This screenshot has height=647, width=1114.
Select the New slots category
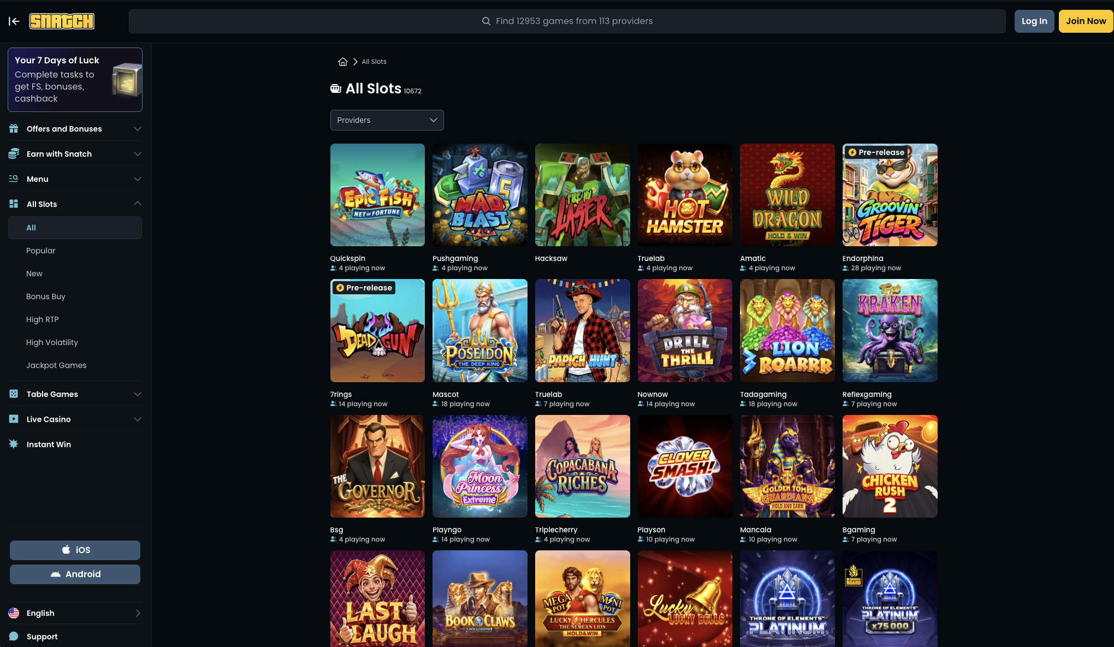click(34, 274)
